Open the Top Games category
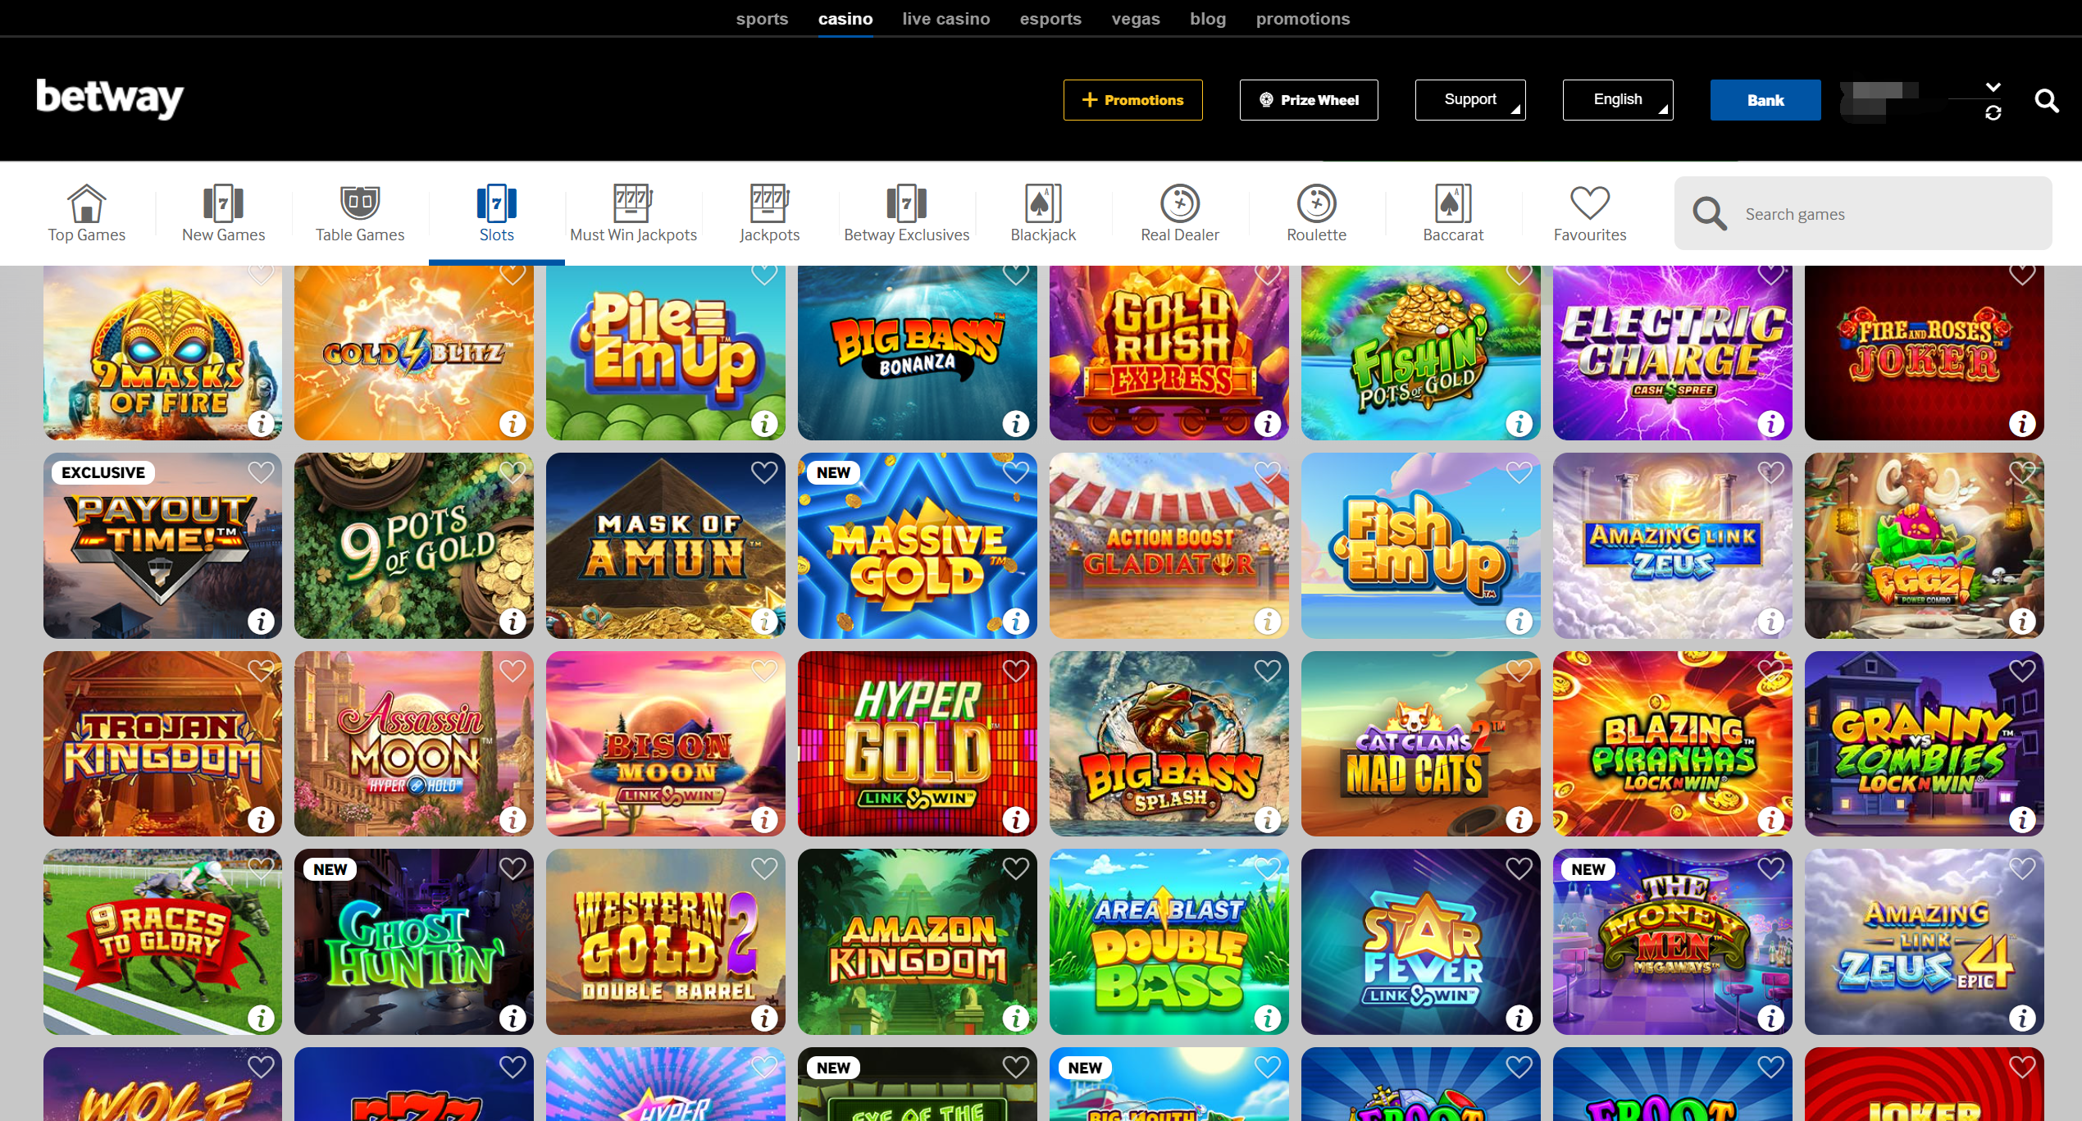The image size is (2082, 1121). (87, 214)
